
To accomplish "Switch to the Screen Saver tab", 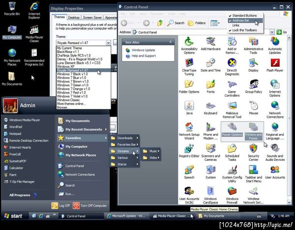I will coord(92,18).
